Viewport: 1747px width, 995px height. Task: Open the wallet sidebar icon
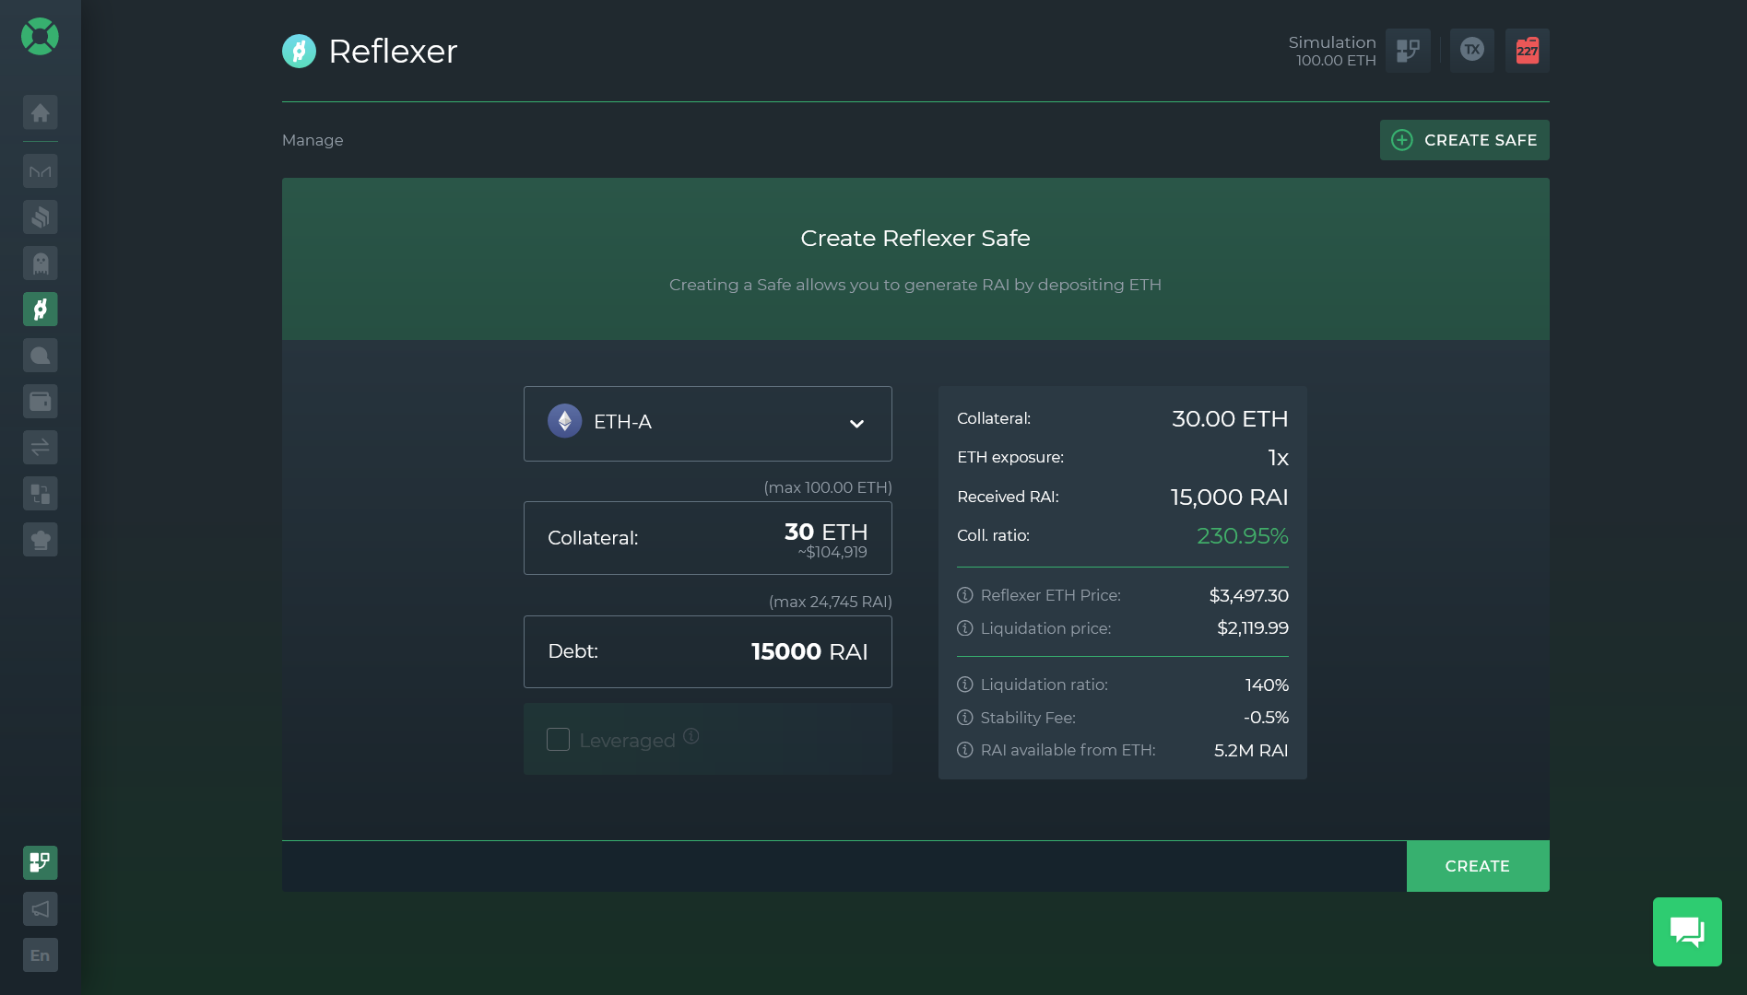41,402
